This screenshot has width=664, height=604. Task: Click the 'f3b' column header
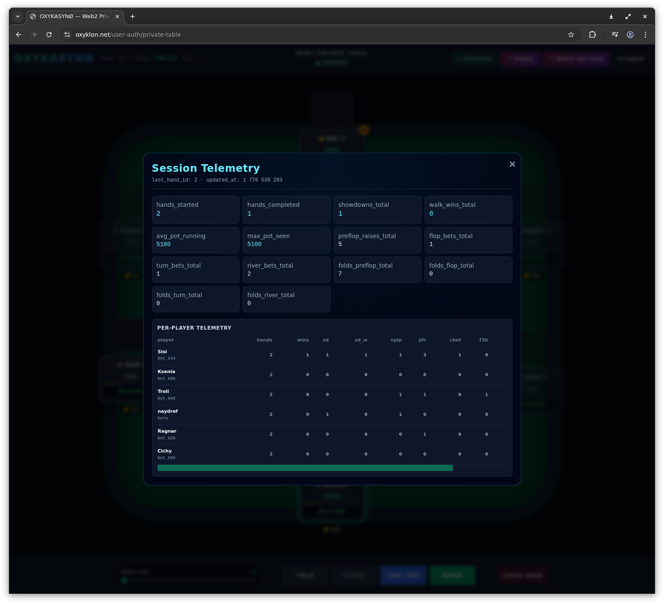484,340
